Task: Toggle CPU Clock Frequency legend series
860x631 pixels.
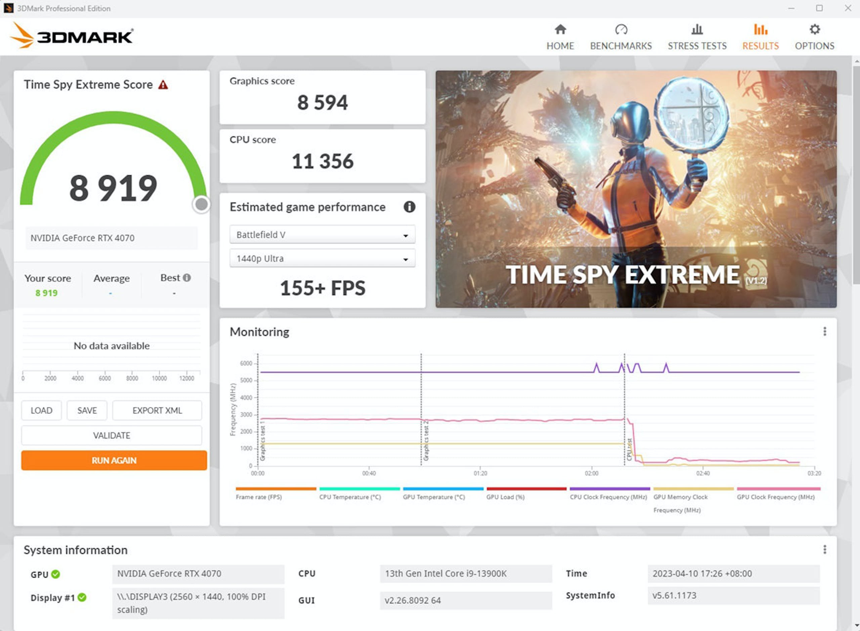Action: 610,493
